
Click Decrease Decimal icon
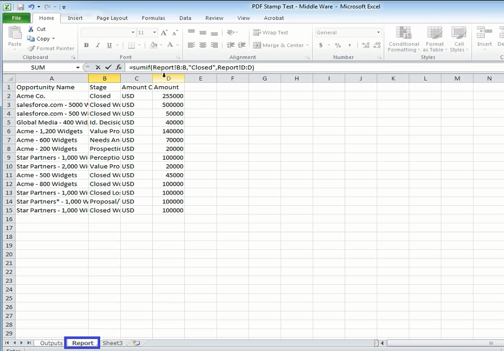pyautogui.click(x=377, y=45)
